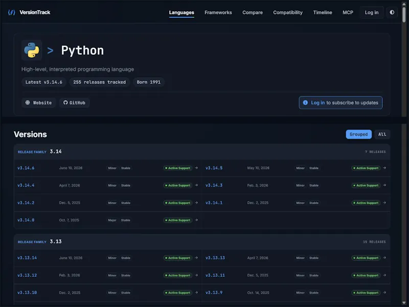Click Active Support badge for v3.14.5
409x307 pixels.
pyautogui.click(x=366, y=168)
